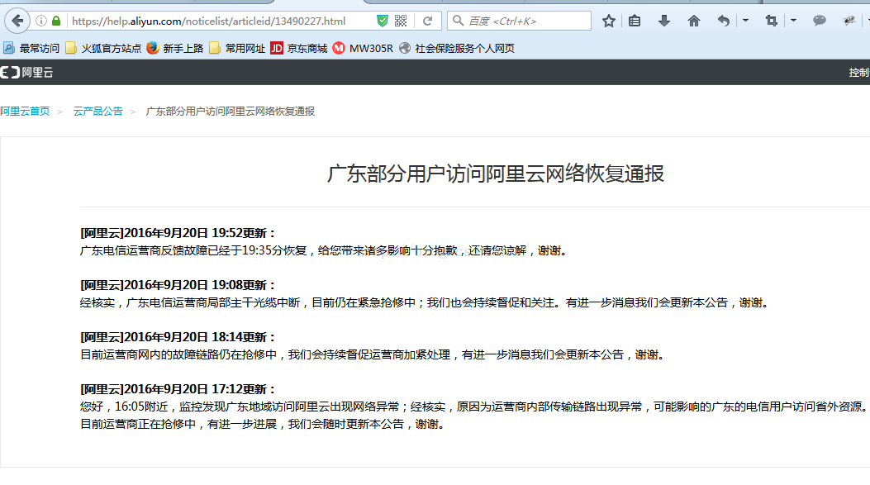Click the 19:08更新 update heading

point(178,285)
